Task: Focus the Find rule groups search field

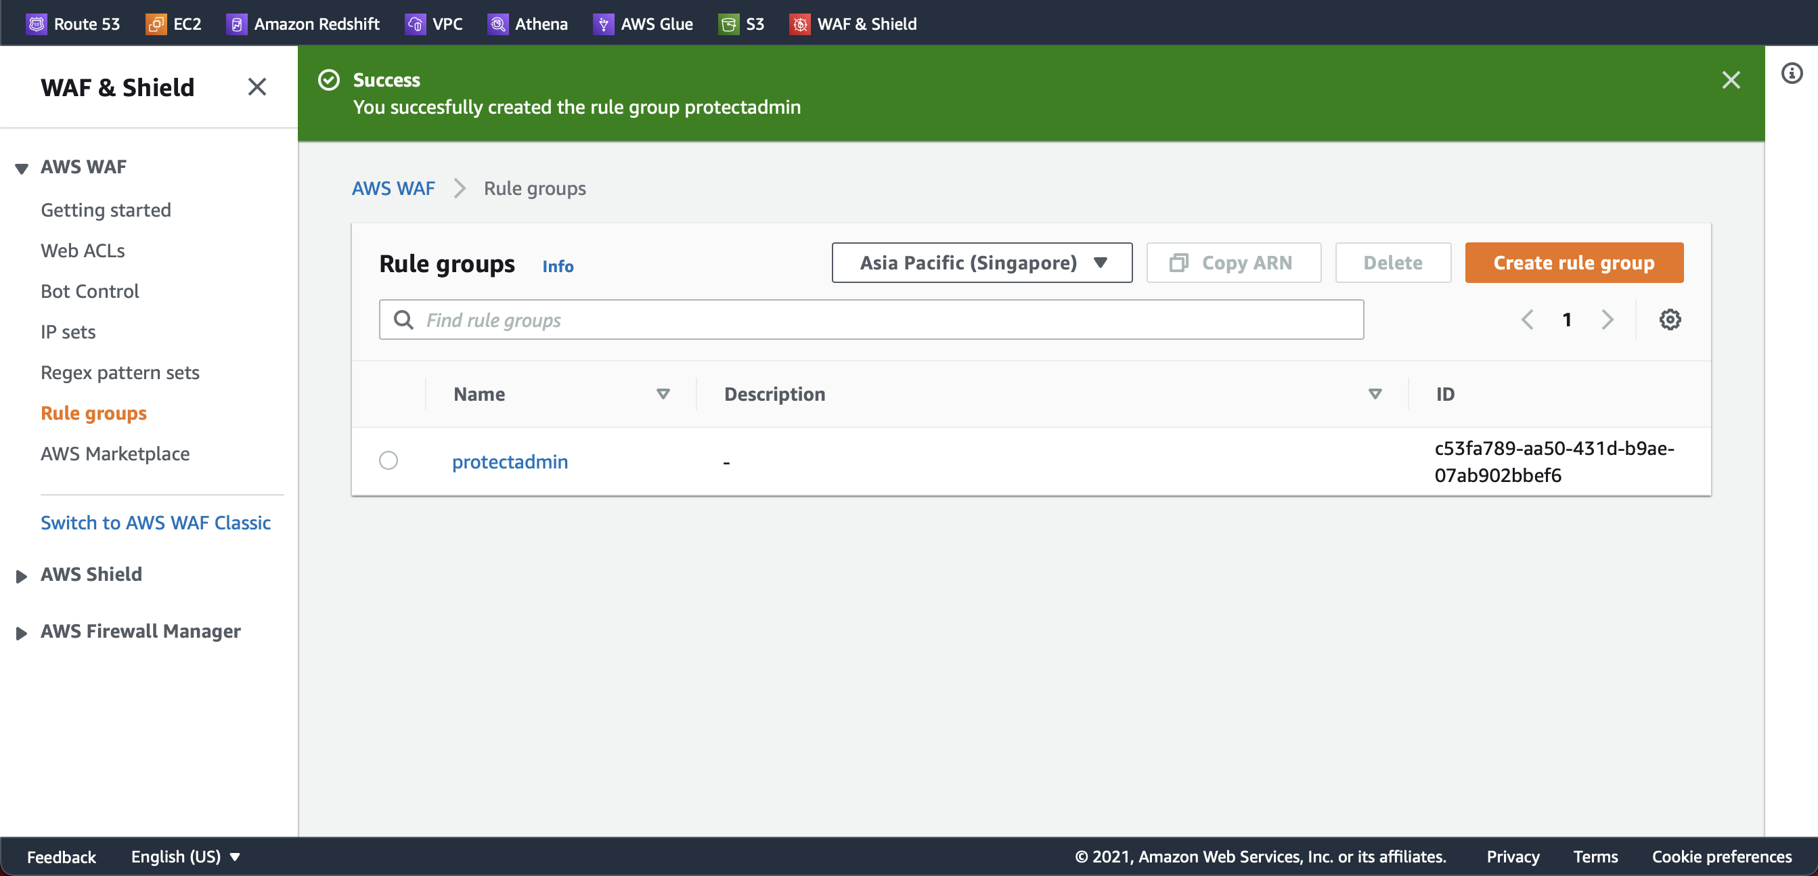Action: [871, 320]
